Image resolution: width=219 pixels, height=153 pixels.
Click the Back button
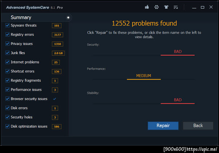(x=198, y=126)
